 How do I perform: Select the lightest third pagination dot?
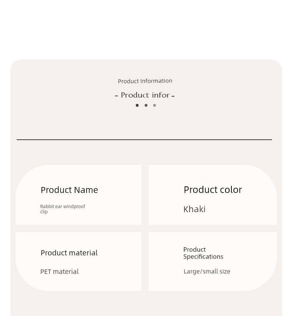click(x=155, y=105)
